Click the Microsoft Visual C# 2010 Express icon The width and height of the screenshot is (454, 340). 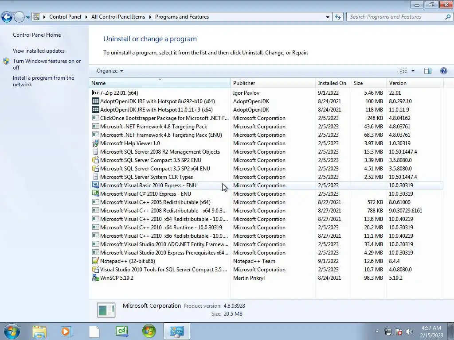[96, 194]
